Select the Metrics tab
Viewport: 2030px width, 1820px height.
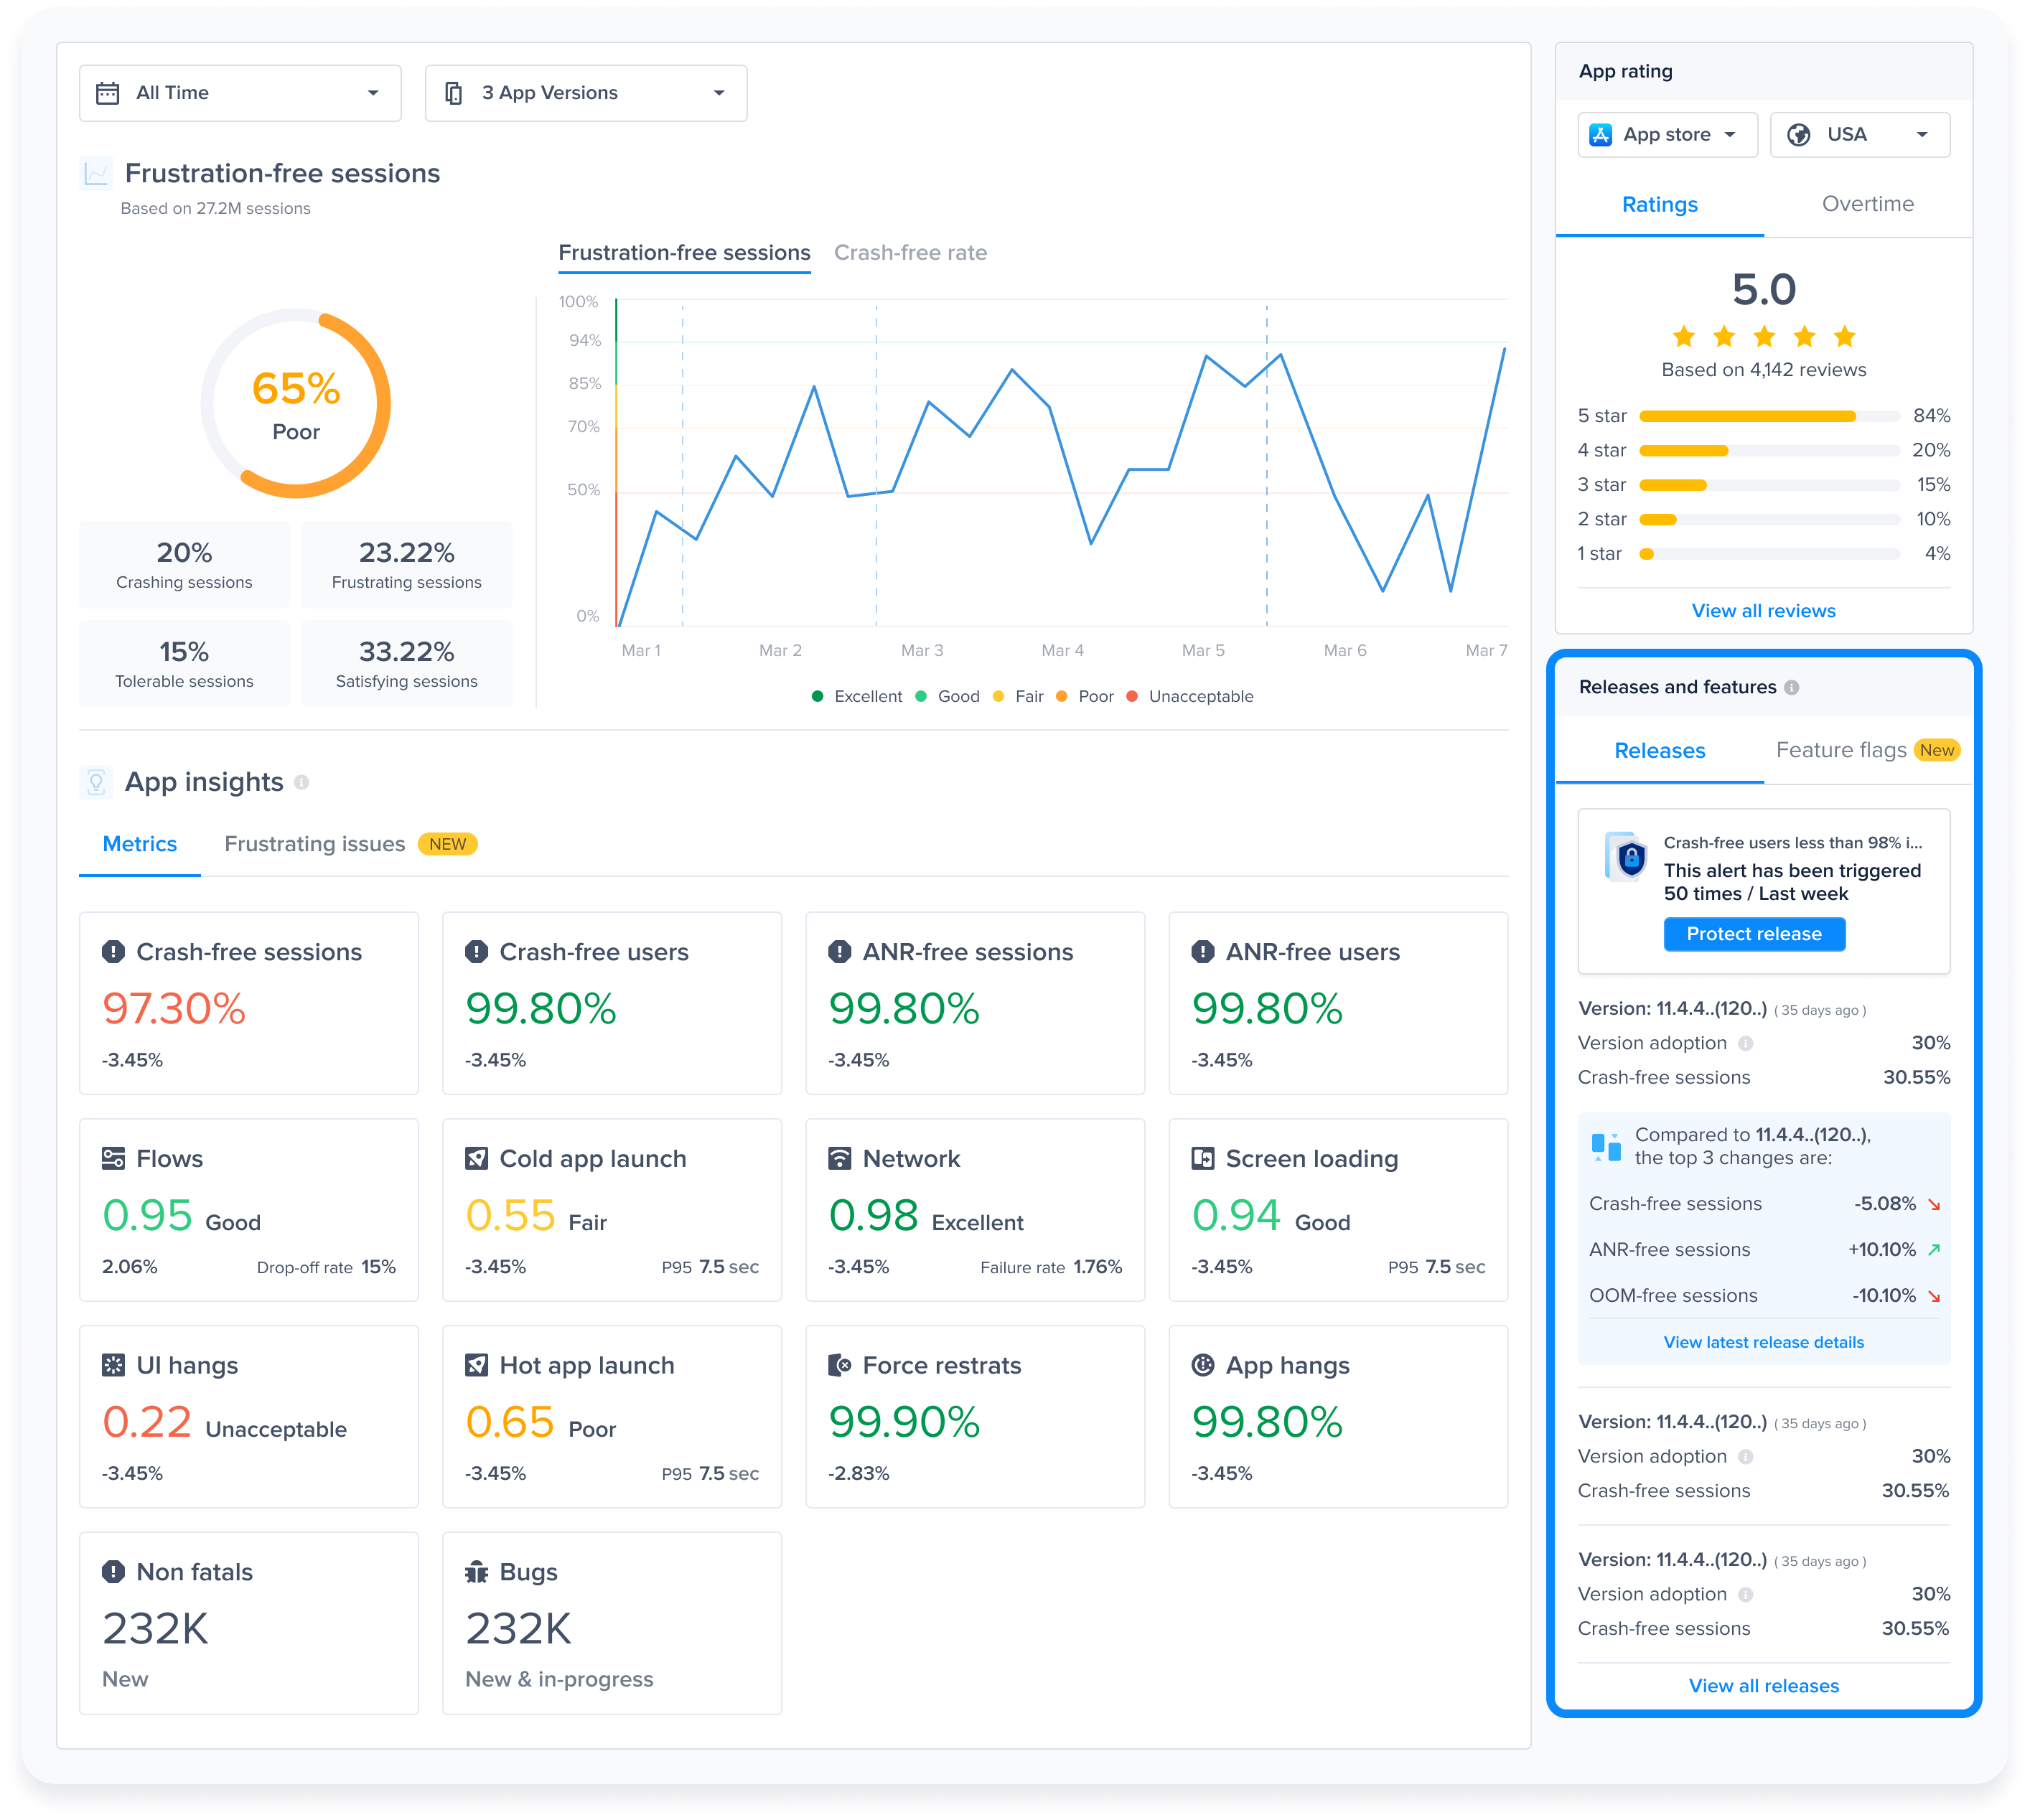(140, 844)
